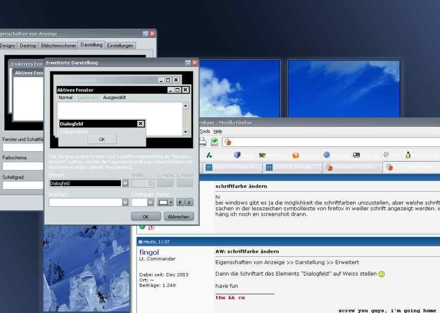440x313 pixels.
Task: Open the black monitor bookmark icon
Action: [x=356, y=155]
